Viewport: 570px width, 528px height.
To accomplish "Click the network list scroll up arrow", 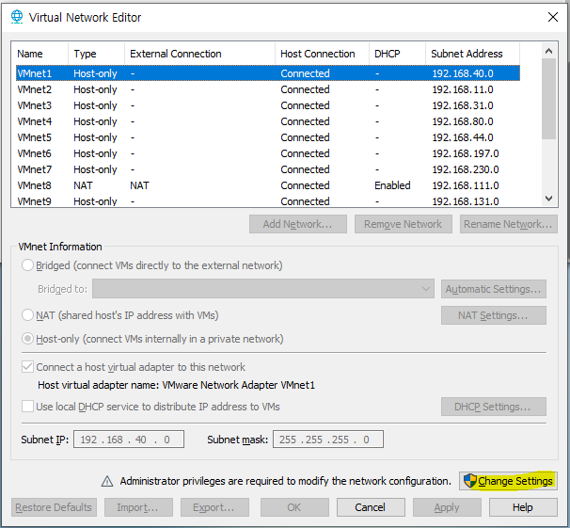I will 549,51.
